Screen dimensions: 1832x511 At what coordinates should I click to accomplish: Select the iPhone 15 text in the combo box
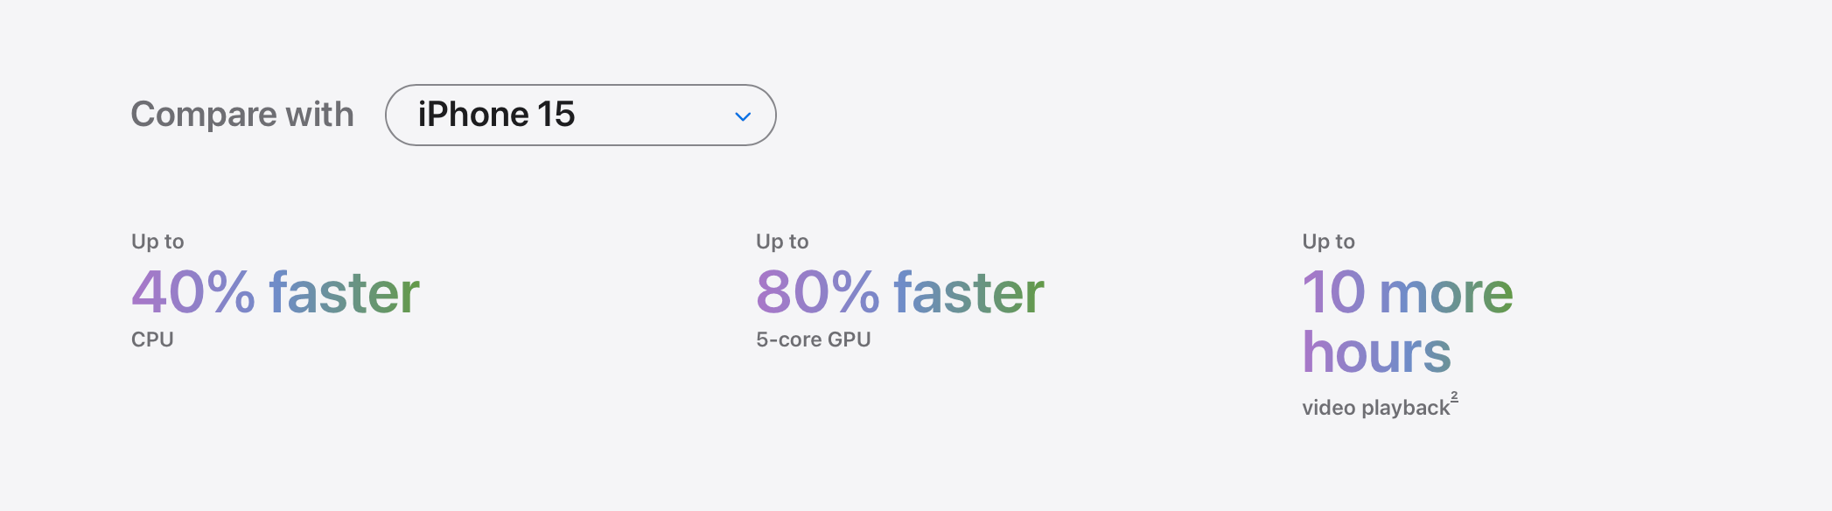coord(496,115)
